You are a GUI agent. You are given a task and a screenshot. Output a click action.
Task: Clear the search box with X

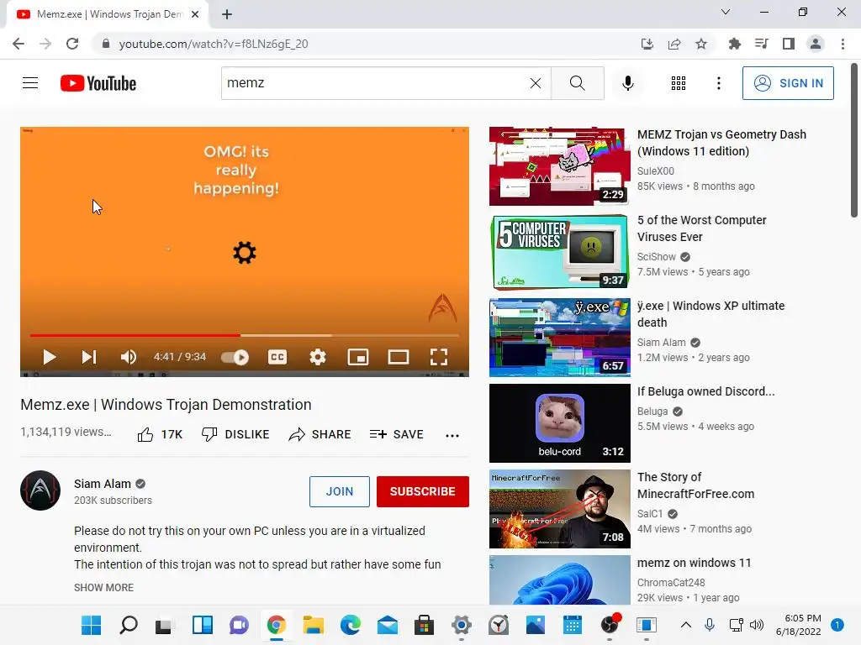pyautogui.click(x=536, y=83)
